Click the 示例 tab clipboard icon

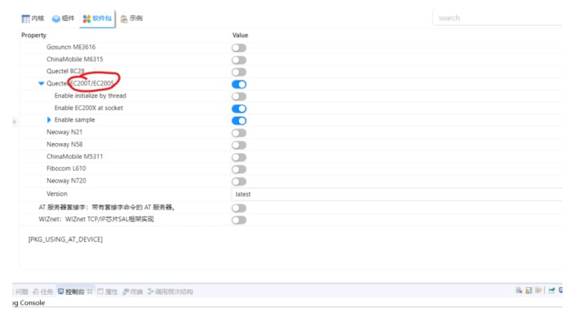point(124,19)
